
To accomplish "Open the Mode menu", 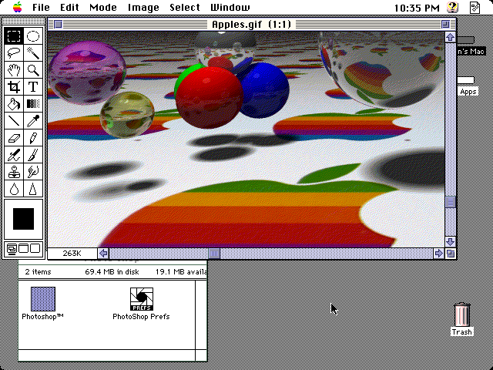I will point(103,7).
